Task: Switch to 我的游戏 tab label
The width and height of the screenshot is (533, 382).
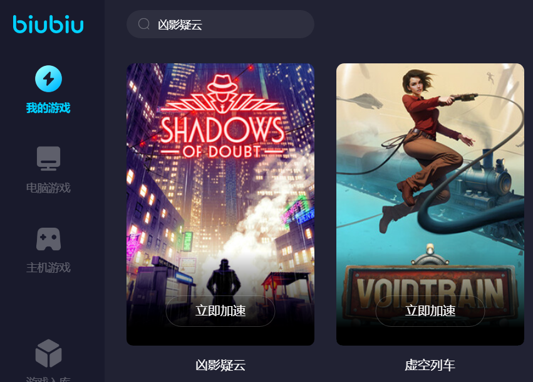Action: point(48,109)
